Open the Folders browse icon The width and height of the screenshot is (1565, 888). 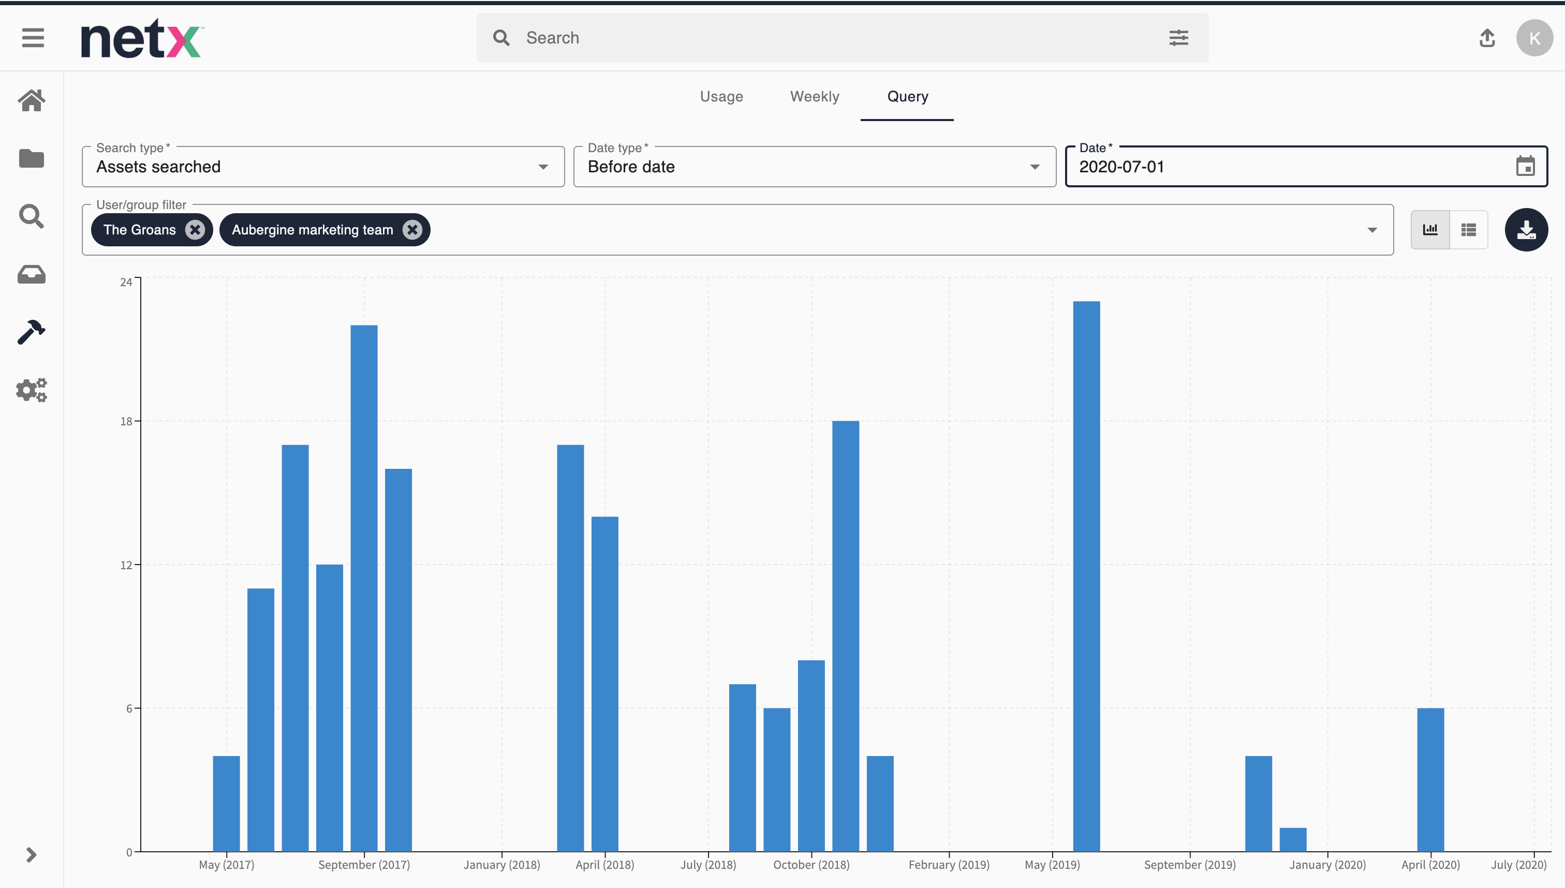click(32, 158)
